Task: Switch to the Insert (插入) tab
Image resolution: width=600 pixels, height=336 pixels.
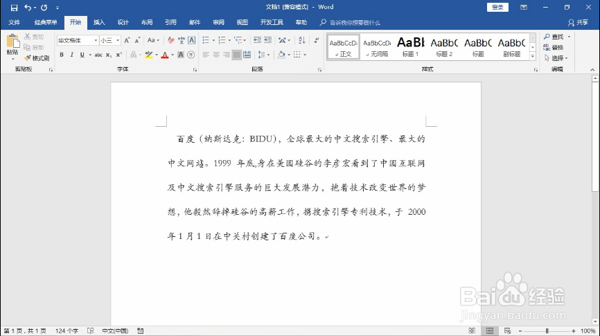Action: click(99, 23)
